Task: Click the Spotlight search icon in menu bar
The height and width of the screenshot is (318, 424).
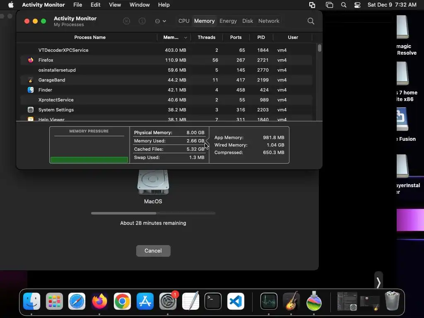Action: click(x=343, y=5)
